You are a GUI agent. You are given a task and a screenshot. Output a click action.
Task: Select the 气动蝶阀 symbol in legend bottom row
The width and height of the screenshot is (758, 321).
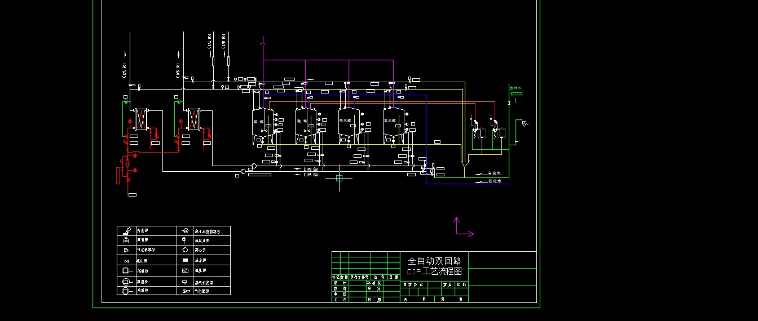pyautogui.click(x=186, y=291)
